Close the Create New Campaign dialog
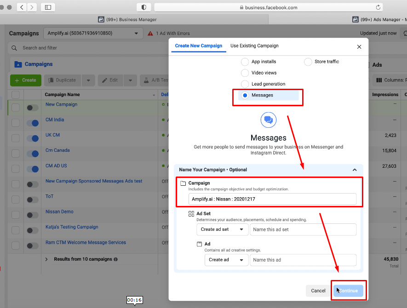The image size is (407, 308). point(359,47)
